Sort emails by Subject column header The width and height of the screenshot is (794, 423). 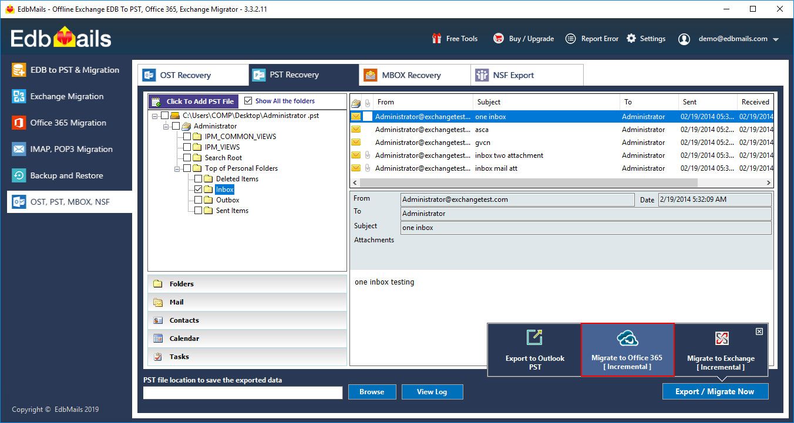coord(546,102)
